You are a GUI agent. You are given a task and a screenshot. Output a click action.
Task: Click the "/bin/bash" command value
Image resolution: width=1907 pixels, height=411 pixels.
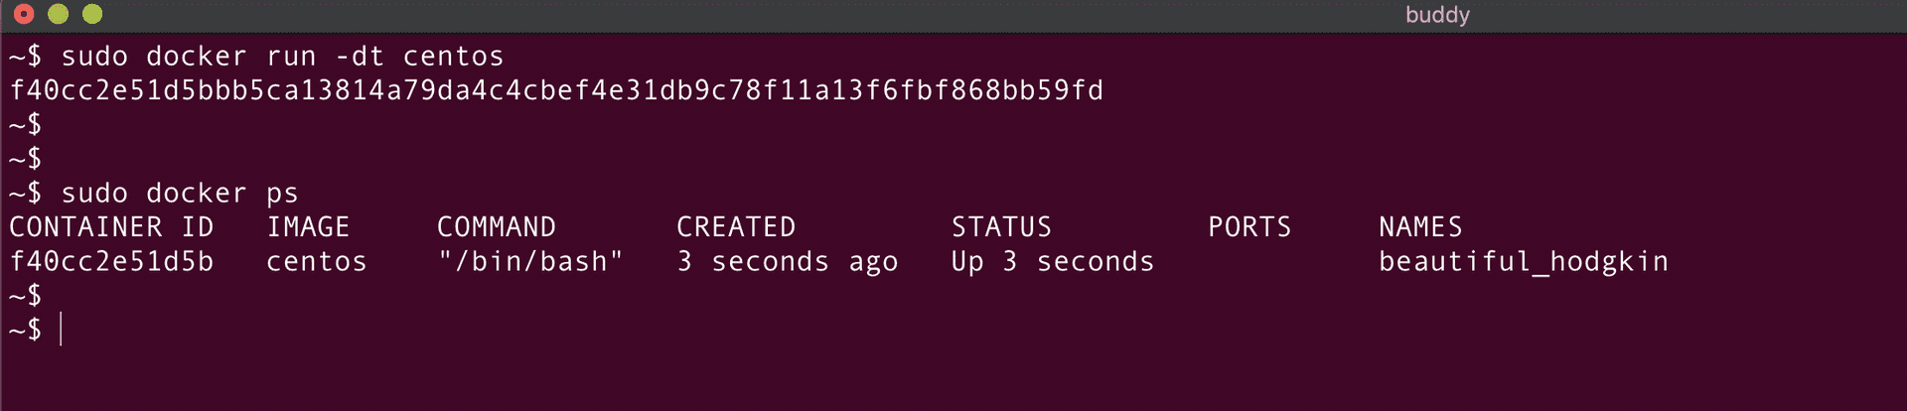530,262
